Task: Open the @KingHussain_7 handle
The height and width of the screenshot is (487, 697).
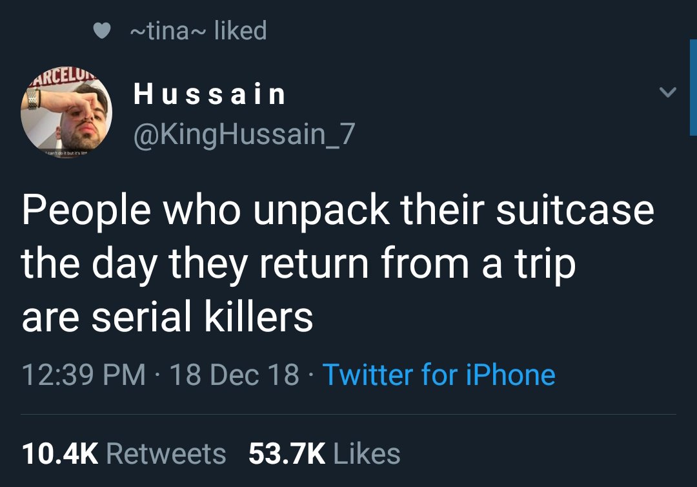Action: 244,134
